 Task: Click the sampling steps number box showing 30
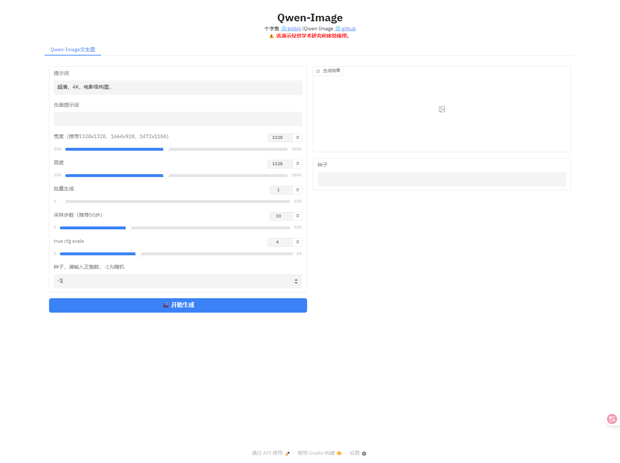coord(281,216)
